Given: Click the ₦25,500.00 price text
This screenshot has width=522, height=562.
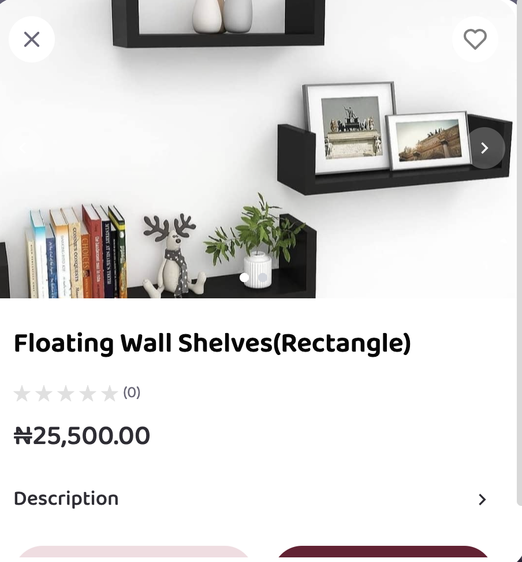Looking at the screenshot, I should pos(81,436).
